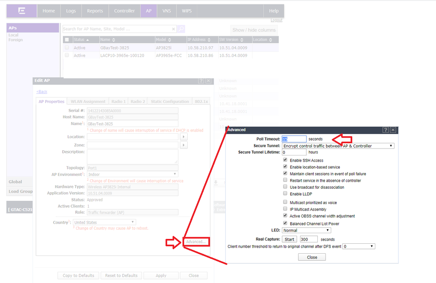
Task: Enable the LLDP checkbox
Action: [x=285, y=194]
